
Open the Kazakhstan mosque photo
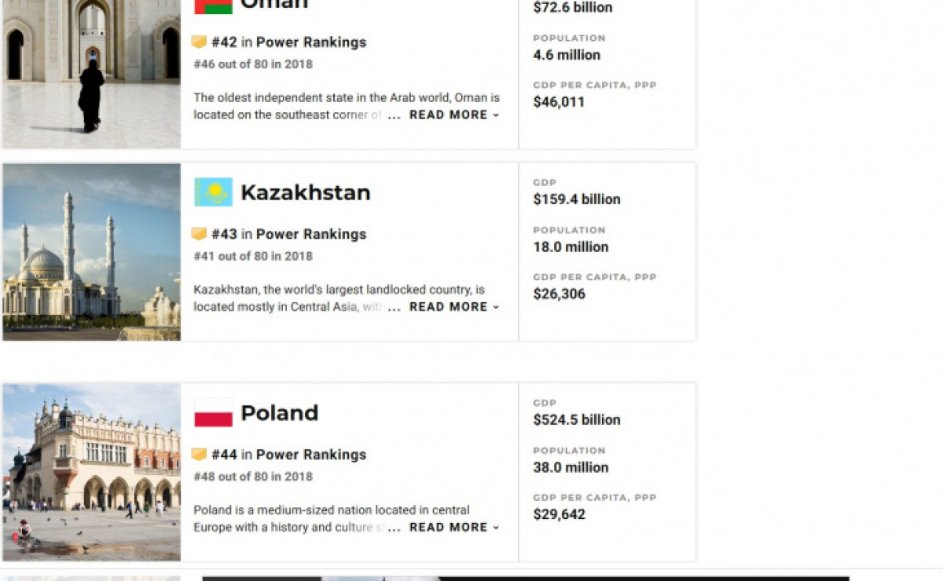pyautogui.click(x=91, y=252)
